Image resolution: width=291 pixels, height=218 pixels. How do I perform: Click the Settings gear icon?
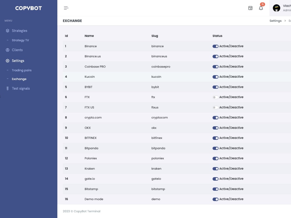coord(7,61)
